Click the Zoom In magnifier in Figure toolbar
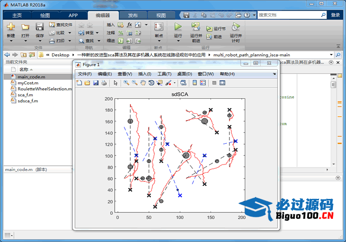This screenshot has height=242, width=346. click(x=126, y=83)
